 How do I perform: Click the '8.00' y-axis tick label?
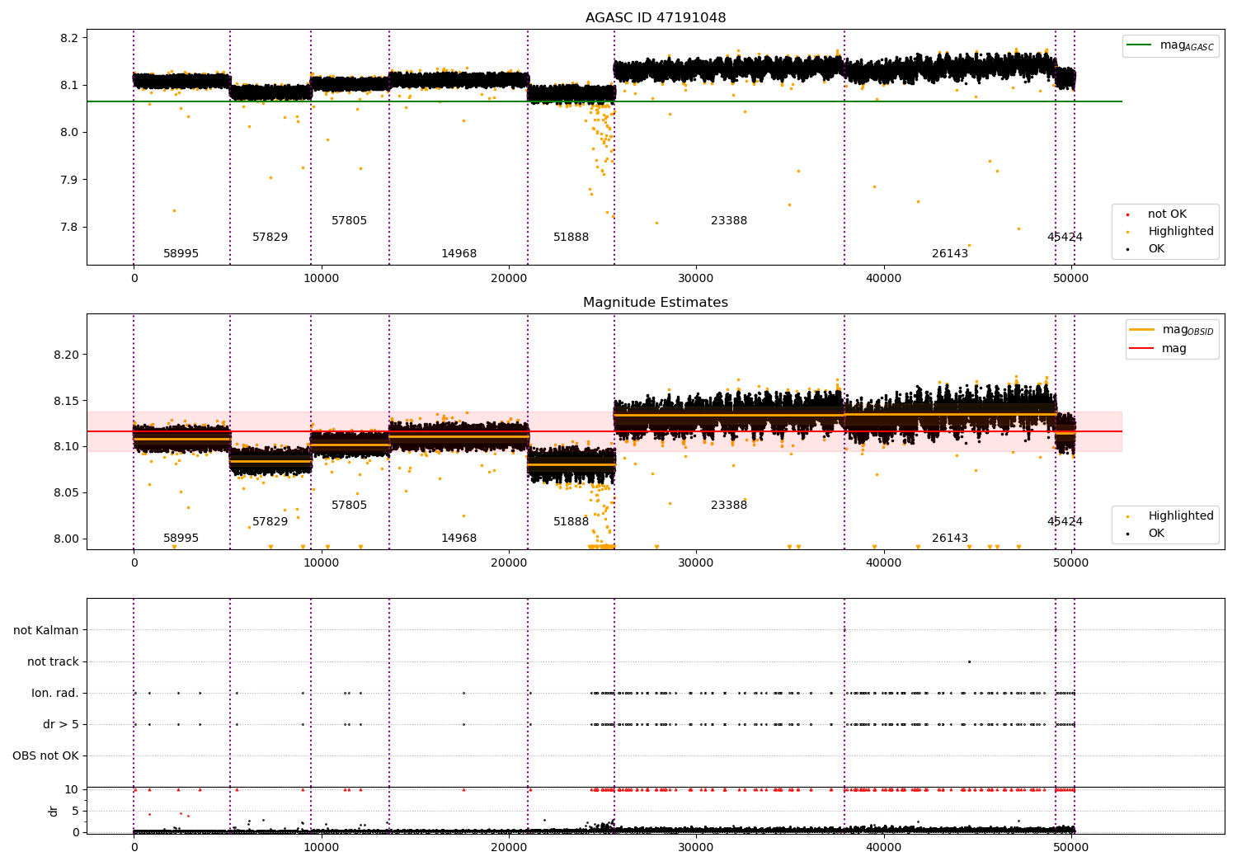coord(66,539)
